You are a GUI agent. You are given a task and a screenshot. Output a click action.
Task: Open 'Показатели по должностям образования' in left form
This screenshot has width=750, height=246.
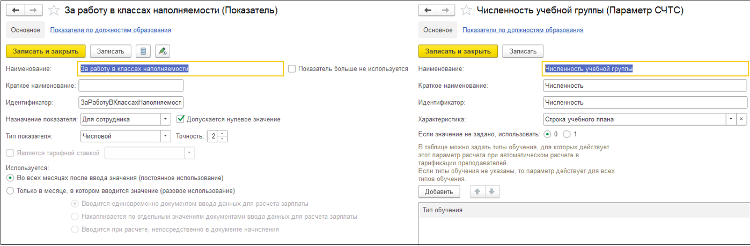point(111,30)
